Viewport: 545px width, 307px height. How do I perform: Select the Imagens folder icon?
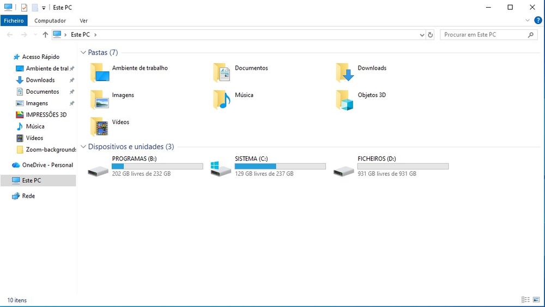[100, 99]
